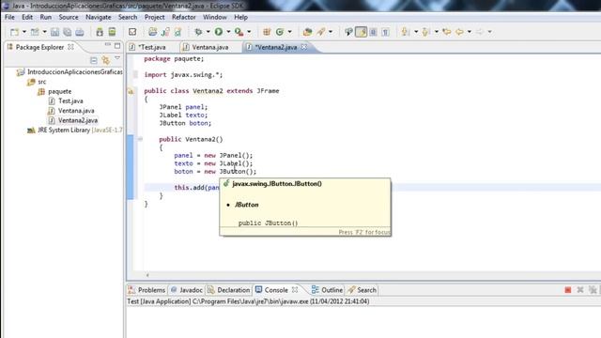The width and height of the screenshot is (601, 338).
Task: Click the Open Task toolbar icon
Action: pyautogui.click(x=132, y=32)
